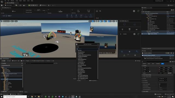
Task: Open the Help menu
Action: 32,1
